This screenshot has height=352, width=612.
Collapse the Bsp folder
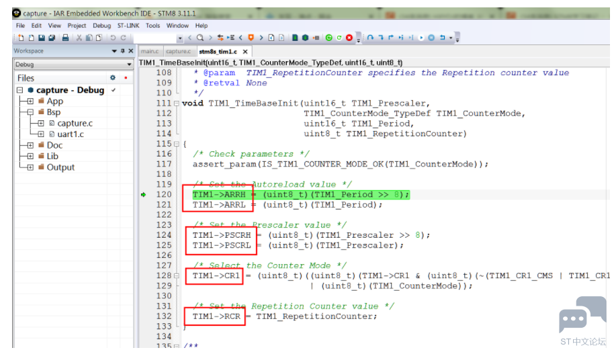click(x=30, y=112)
